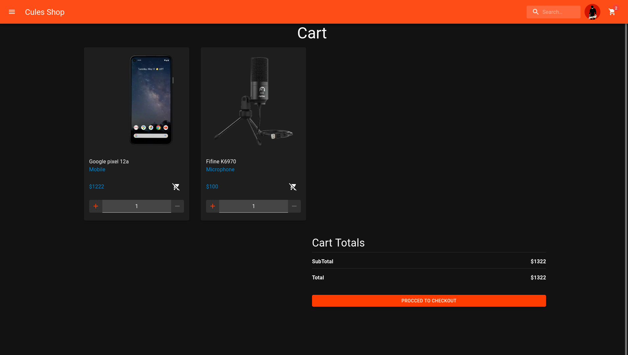Increase Fifine K6970 quantity with plus

(x=213, y=206)
